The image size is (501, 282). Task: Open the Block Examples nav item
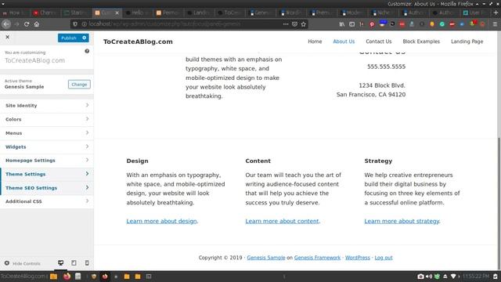[421, 42]
